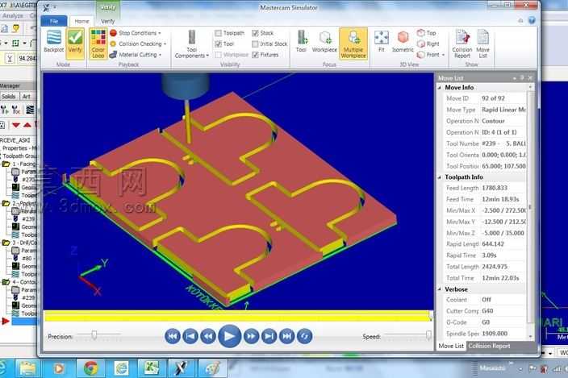Viewport: 568px width, 378px height.
Task: Collapse the Move Info section
Action: point(440,88)
